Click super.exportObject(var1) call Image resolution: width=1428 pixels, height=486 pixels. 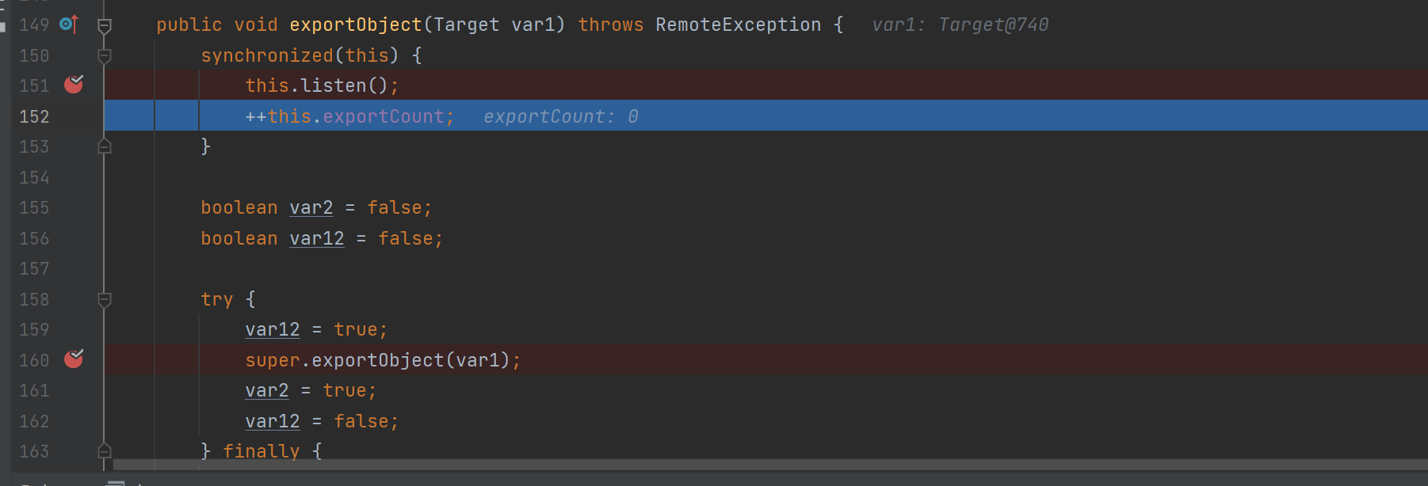tap(382, 360)
